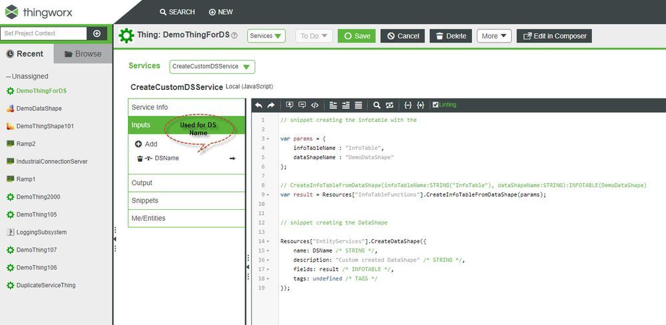
Task: Fold code at line 3
Action: (268, 139)
